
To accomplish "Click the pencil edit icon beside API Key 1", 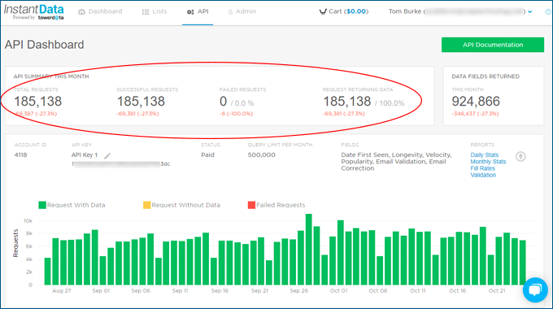I will click(107, 155).
